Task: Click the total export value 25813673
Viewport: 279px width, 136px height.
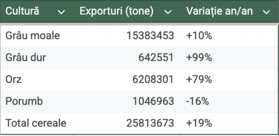Action: pyautogui.click(x=150, y=123)
